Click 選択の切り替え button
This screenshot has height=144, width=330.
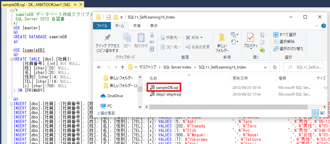pos(289,49)
